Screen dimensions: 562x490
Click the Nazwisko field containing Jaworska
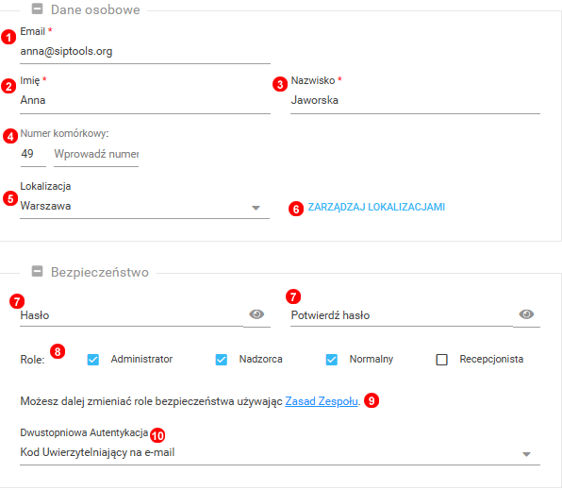point(415,100)
